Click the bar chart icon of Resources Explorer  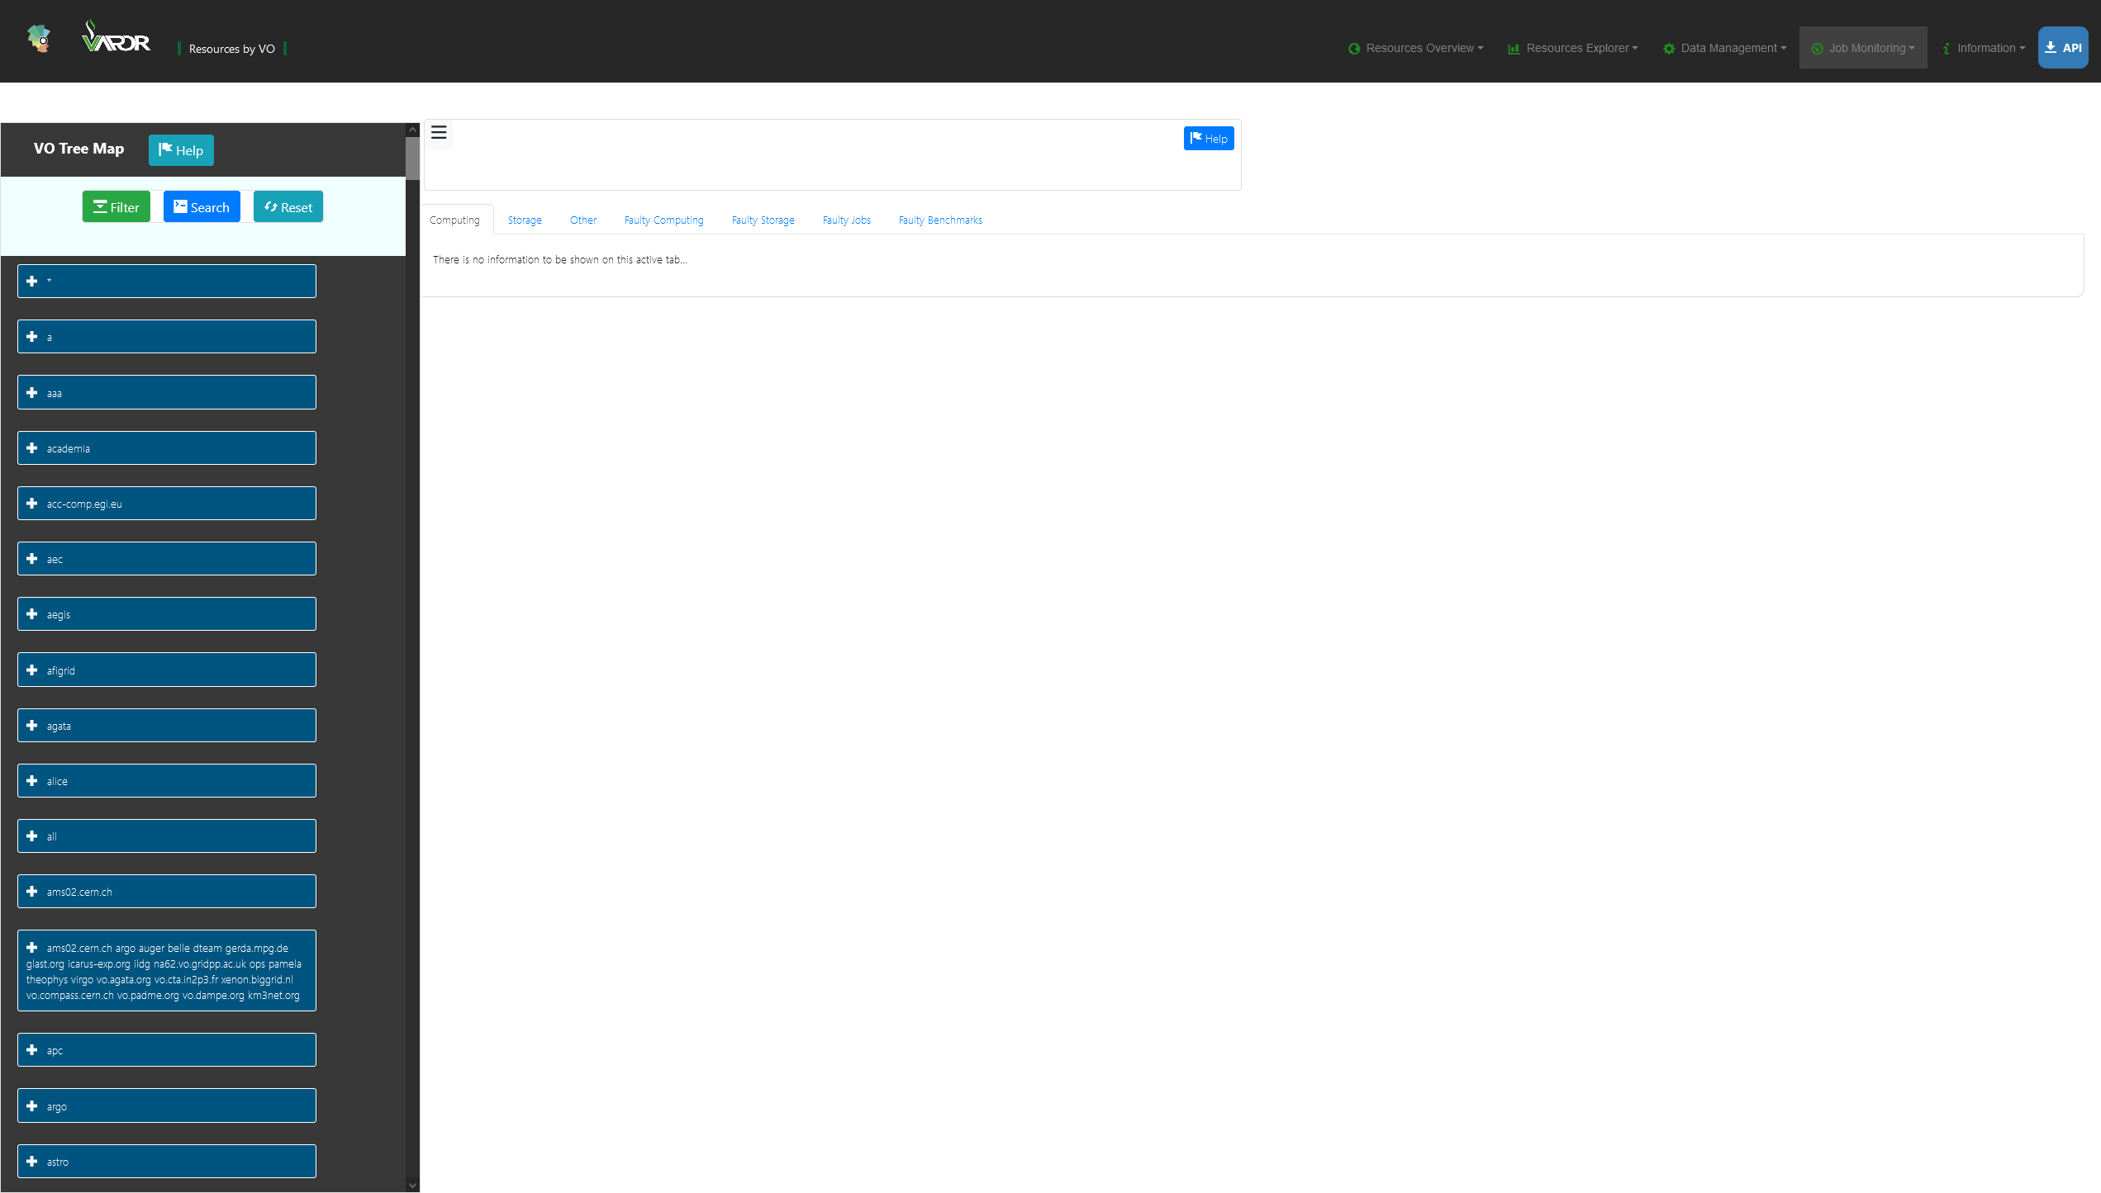point(1514,49)
